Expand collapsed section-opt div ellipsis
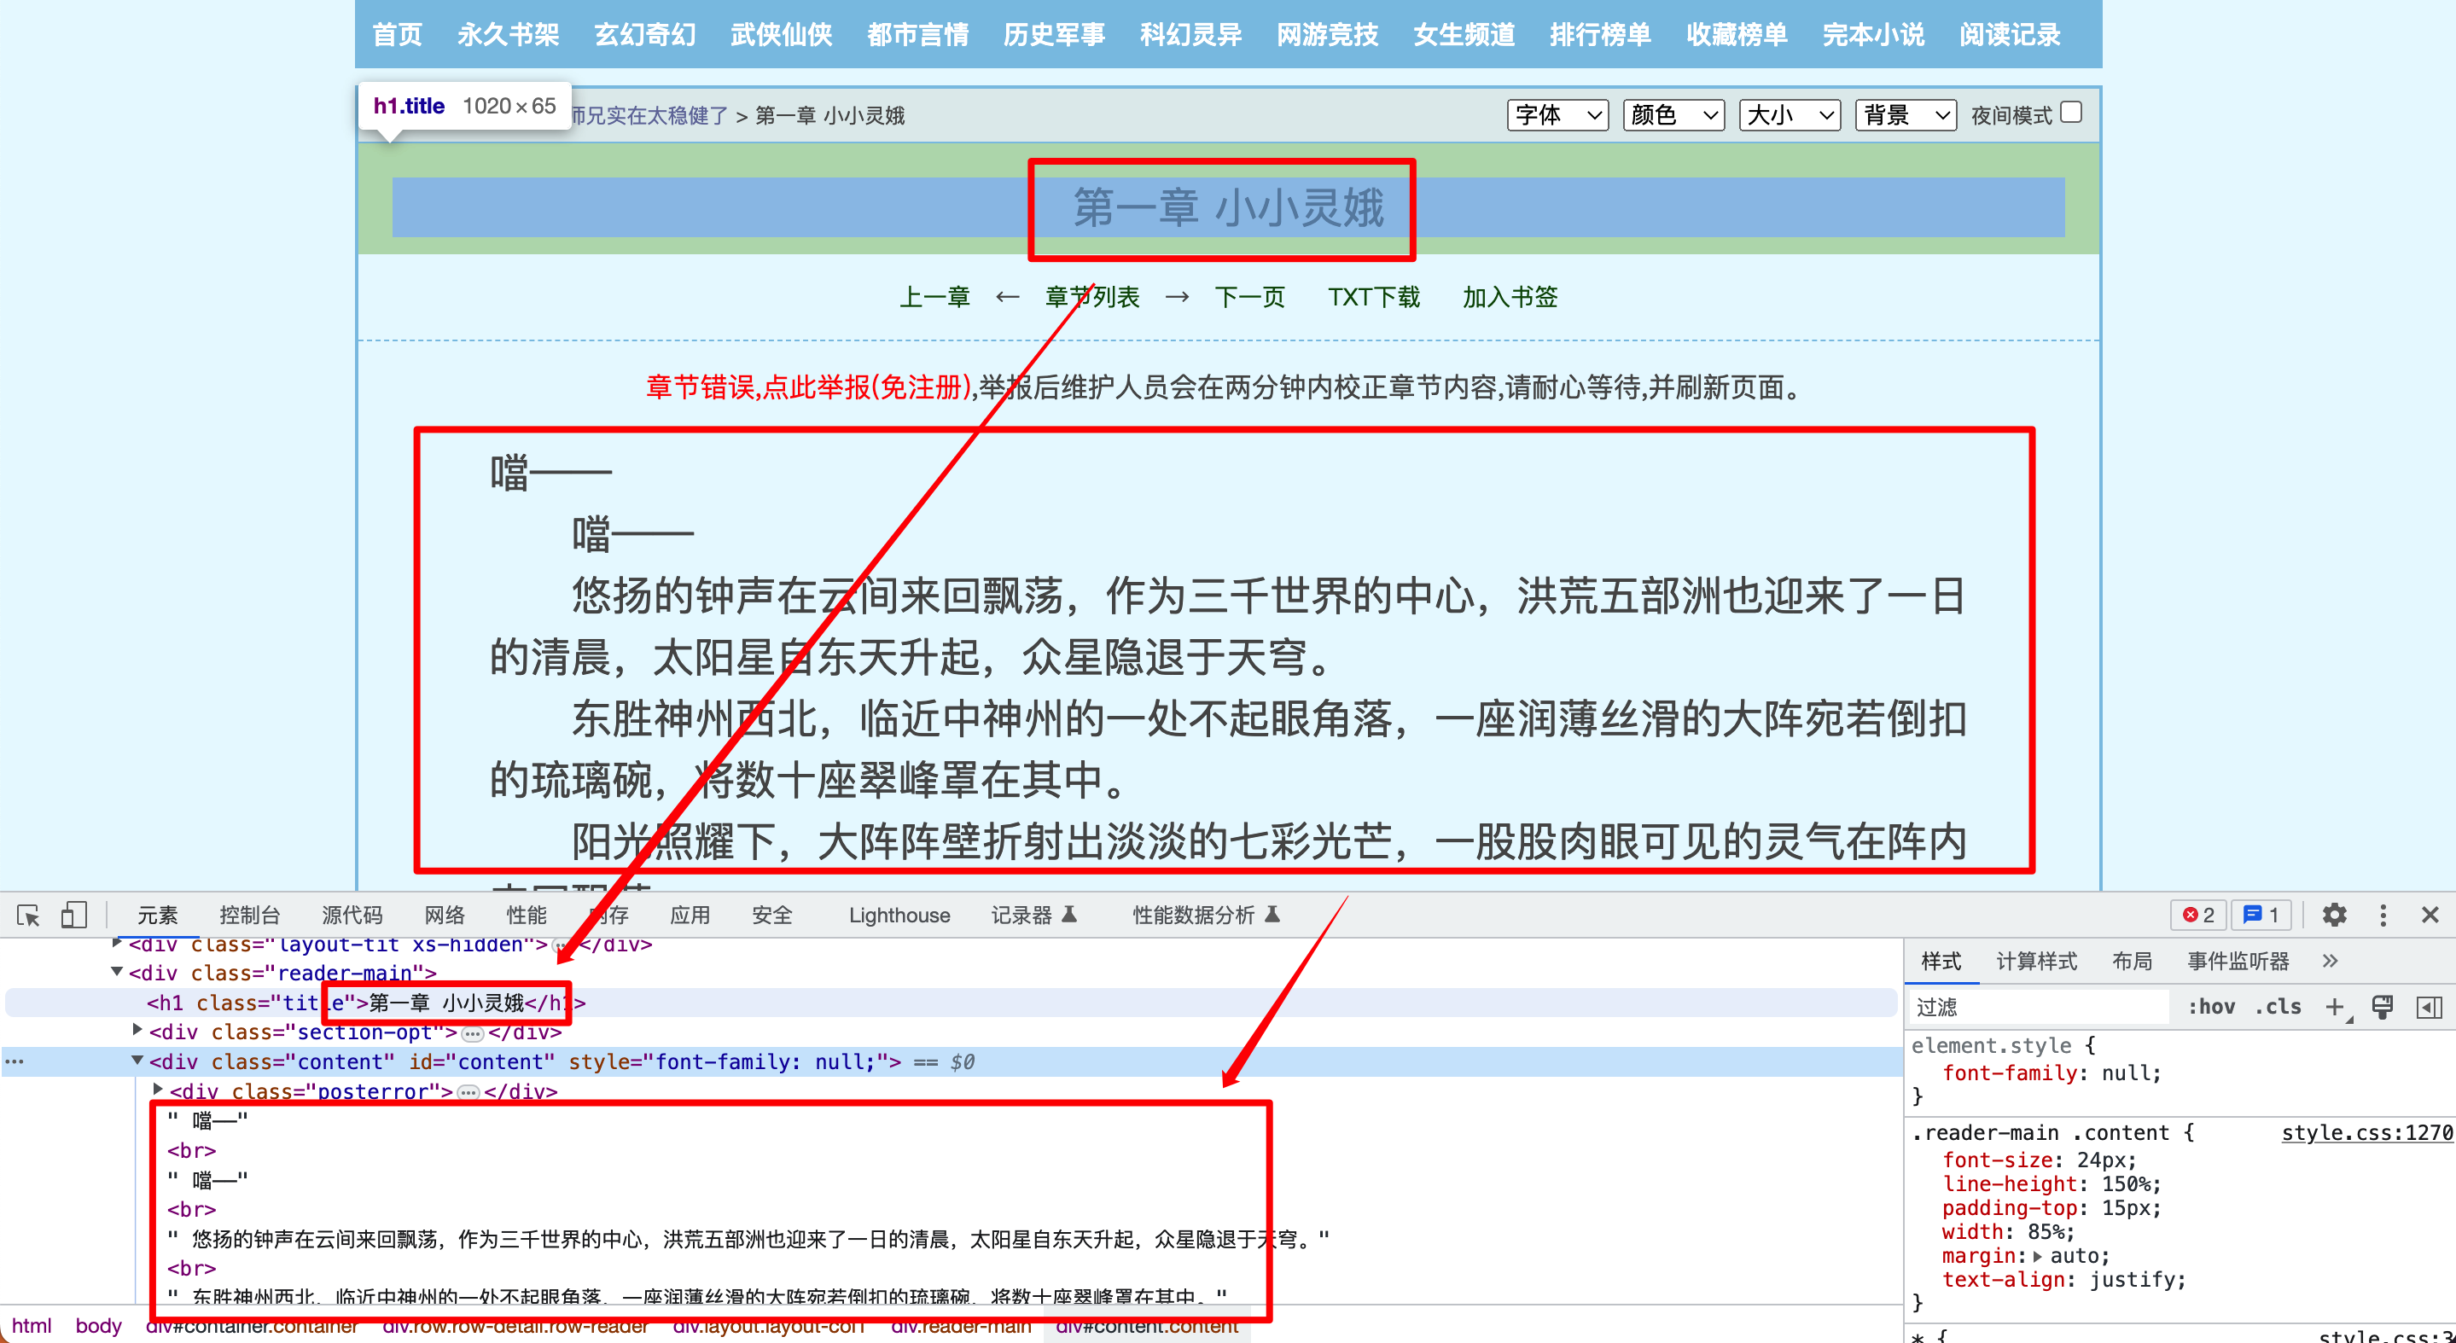 472,1033
